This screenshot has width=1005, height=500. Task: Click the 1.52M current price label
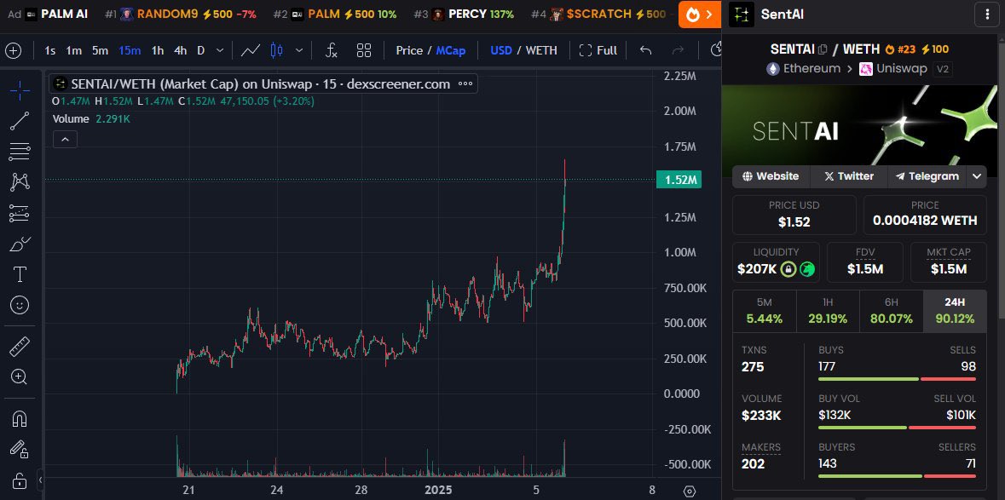[x=679, y=180]
